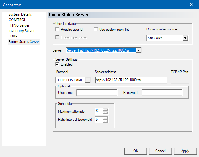Decrease the Retry interval value
Viewport: 199px width, 157px height.
[105, 121]
